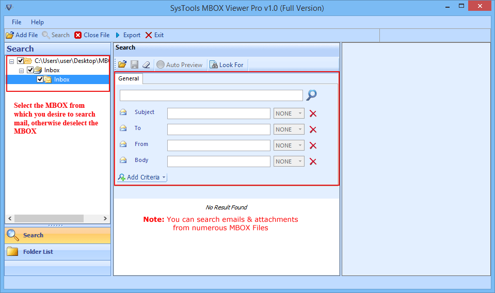This screenshot has width=495, height=293.
Task: Click the main search text field
Action: pos(211,95)
